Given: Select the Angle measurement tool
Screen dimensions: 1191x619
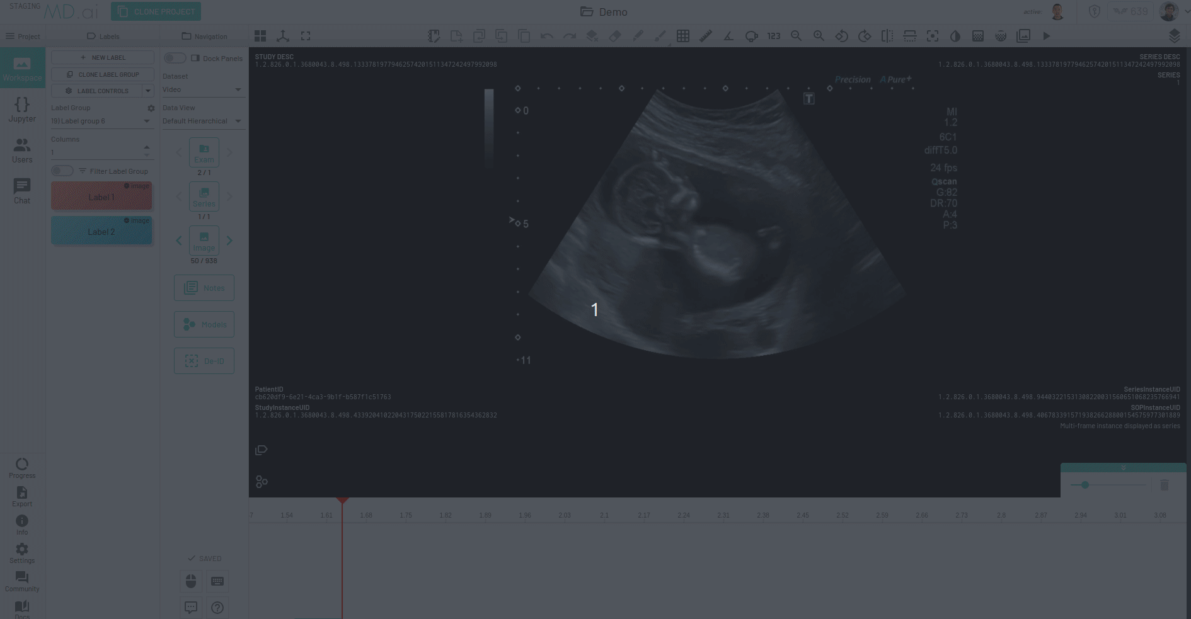Looking at the screenshot, I should 728,36.
